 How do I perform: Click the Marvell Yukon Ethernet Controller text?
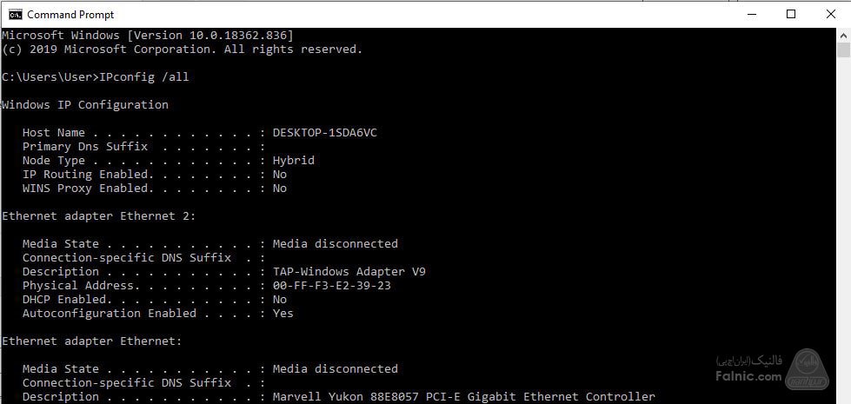463,397
